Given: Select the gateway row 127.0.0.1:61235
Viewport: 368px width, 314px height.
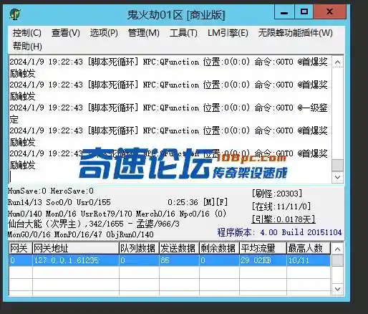Looking at the screenshot, I should (170, 260).
